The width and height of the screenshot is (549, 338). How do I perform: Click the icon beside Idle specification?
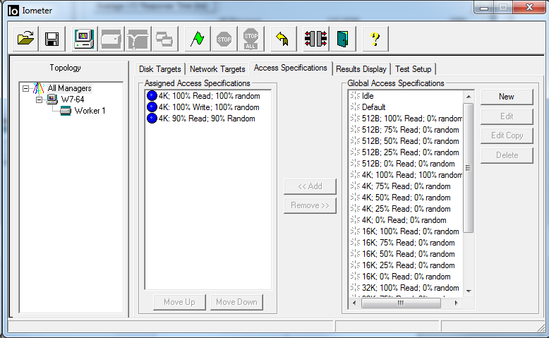(355, 96)
